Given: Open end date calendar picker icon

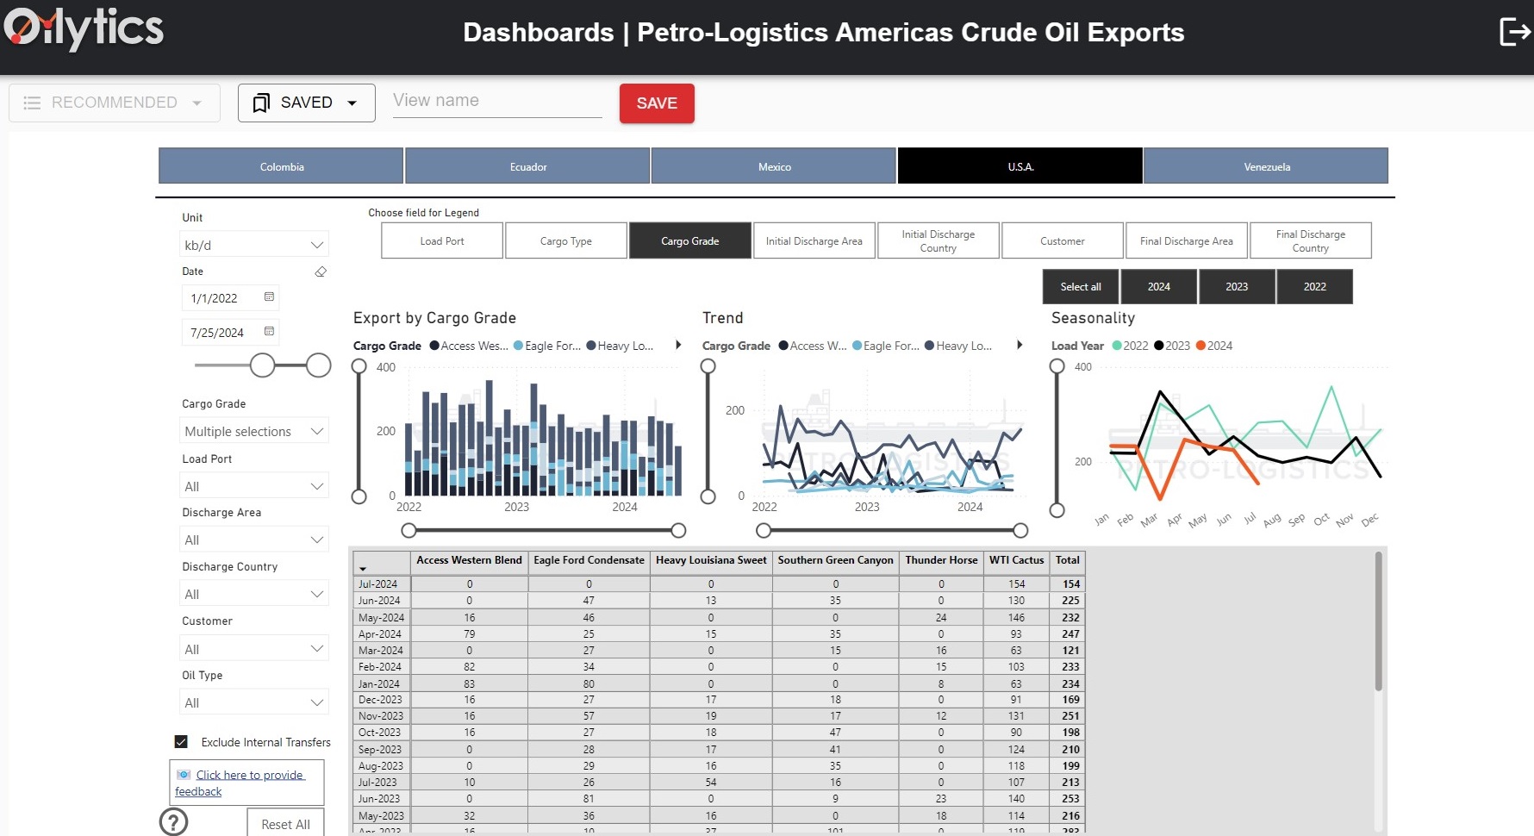Looking at the screenshot, I should point(269,331).
